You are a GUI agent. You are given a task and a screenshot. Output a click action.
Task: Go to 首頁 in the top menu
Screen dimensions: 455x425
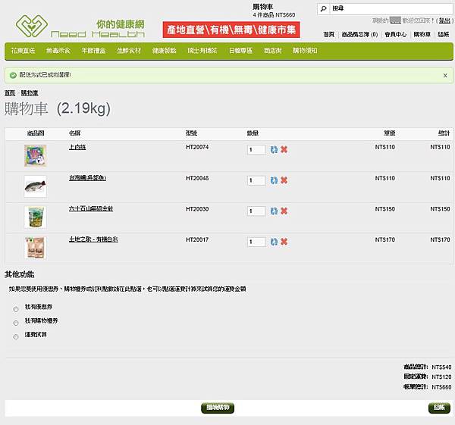[329, 35]
